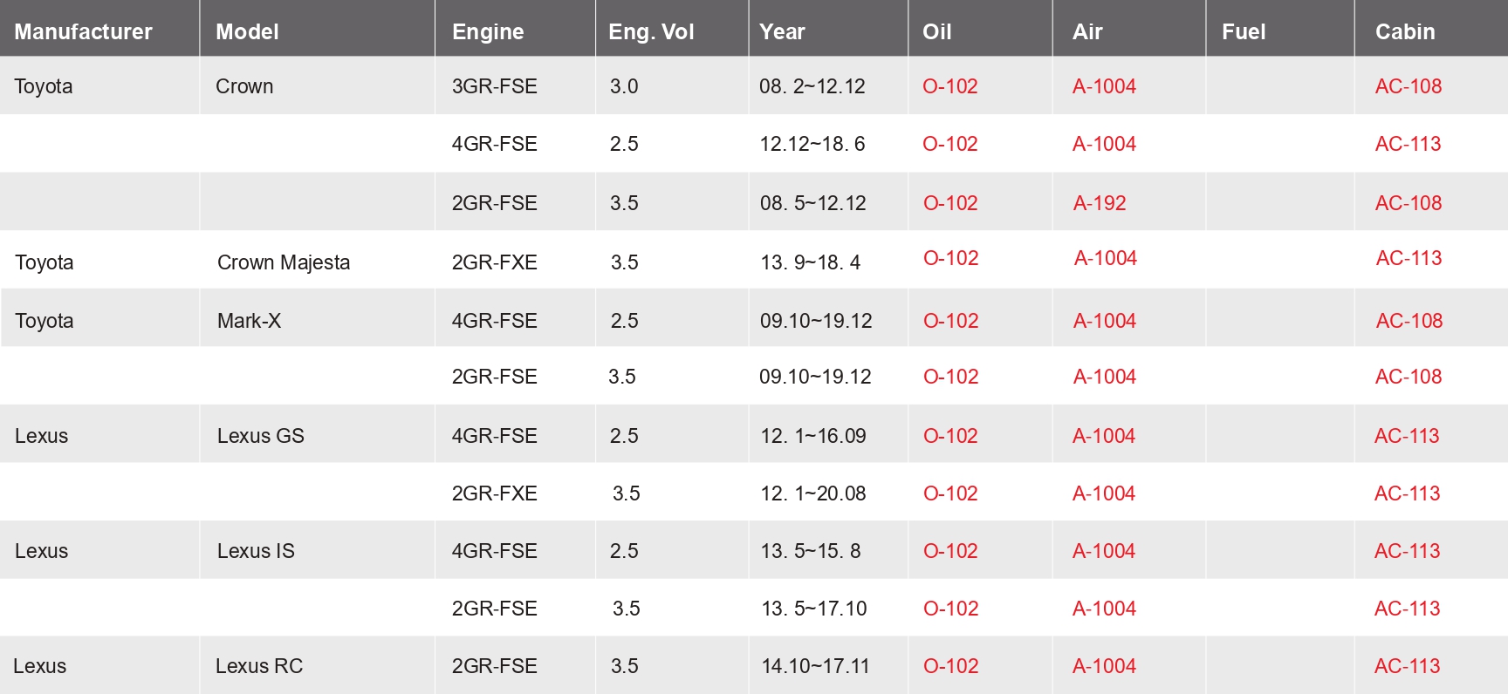Image resolution: width=1508 pixels, height=694 pixels.
Task: Select the Lexus RC model cell
Action: pyautogui.click(x=259, y=666)
